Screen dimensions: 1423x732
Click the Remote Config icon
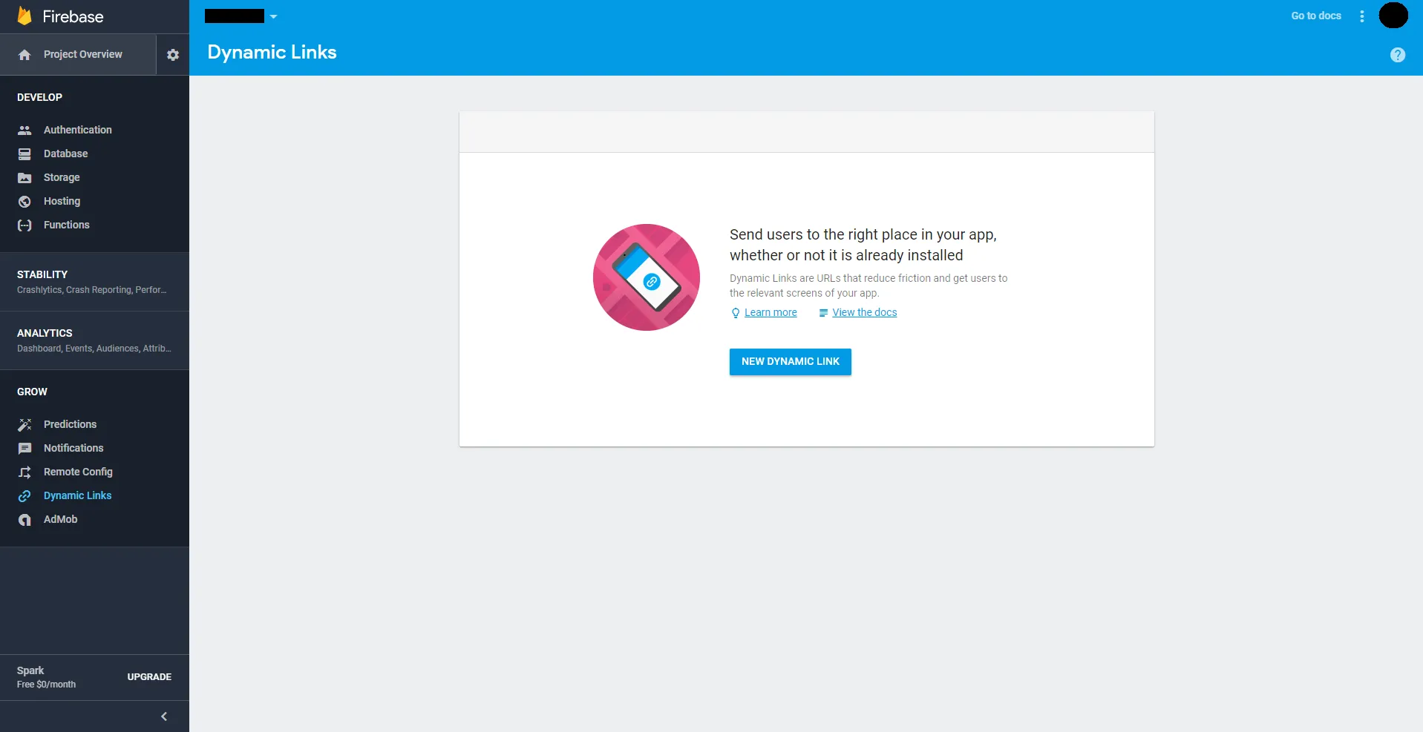point(24,472)
